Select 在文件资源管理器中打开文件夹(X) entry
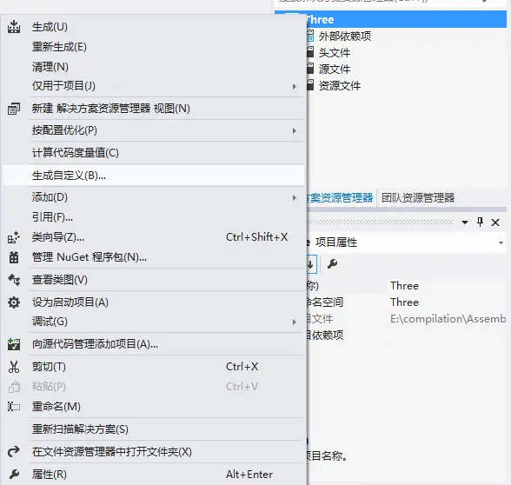Screen dimensions: 511x485 pos(153,452)
